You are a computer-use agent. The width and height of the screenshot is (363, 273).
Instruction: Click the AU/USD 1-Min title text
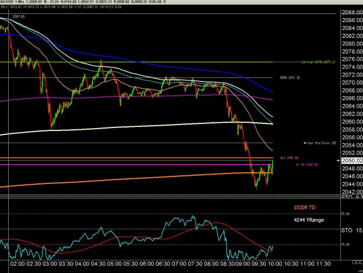pos(12,2)
